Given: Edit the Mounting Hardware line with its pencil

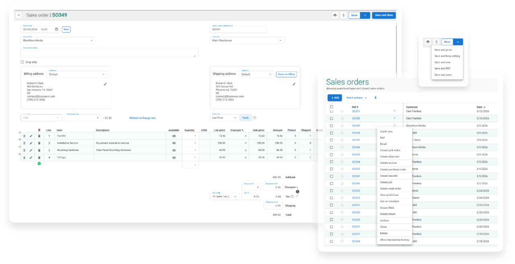Looking at the screenshot, I should [31, 150].
